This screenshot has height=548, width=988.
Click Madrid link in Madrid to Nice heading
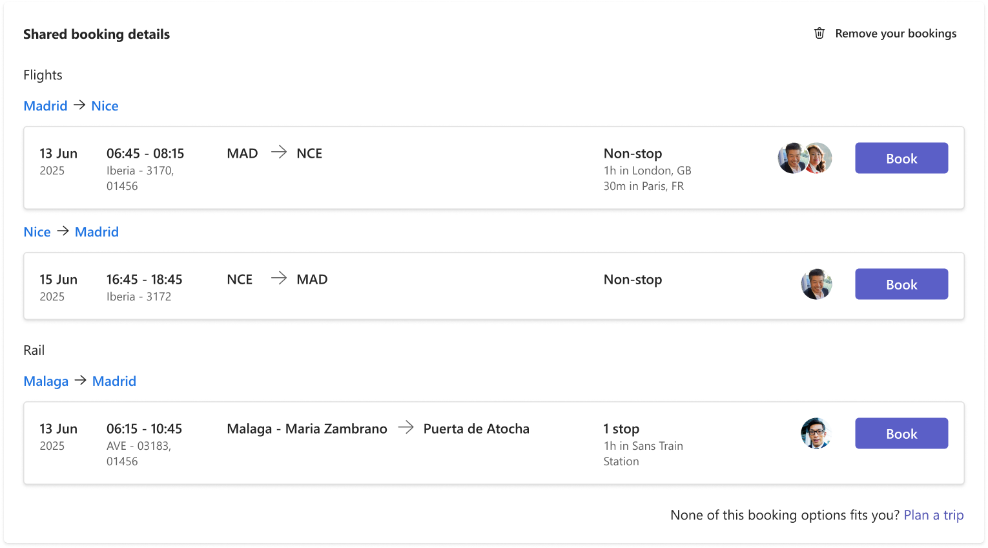pos(45,106)
